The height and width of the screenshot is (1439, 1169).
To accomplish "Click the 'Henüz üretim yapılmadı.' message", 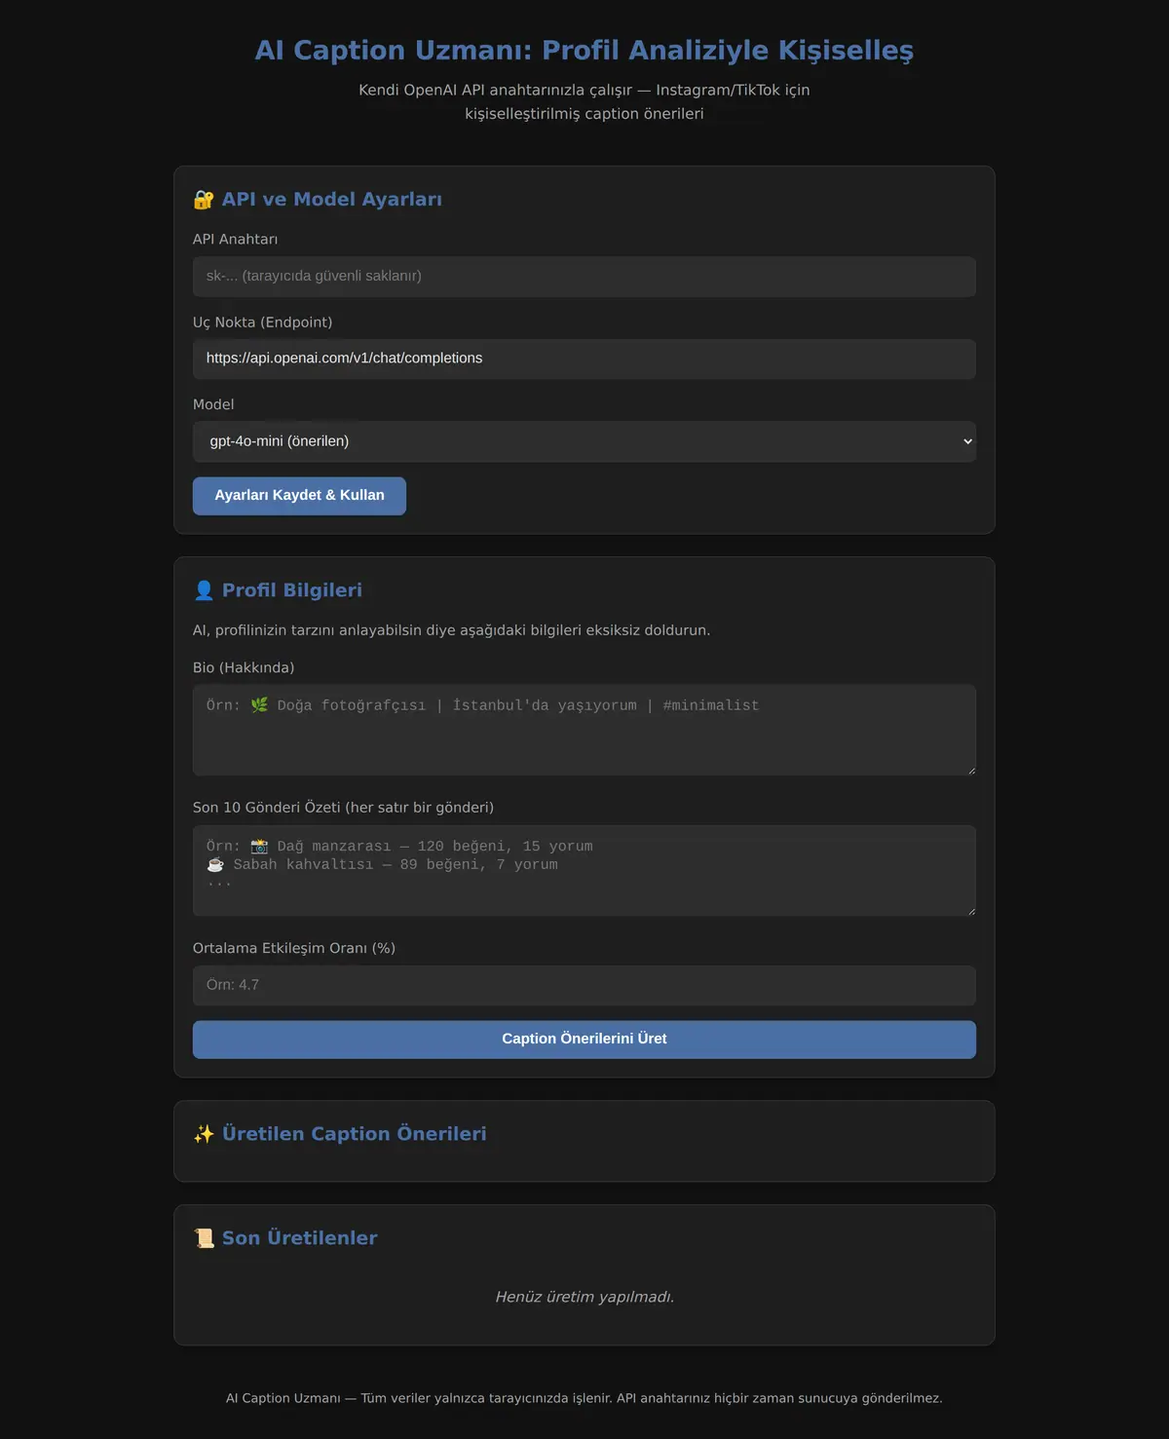I will coord(584,1297).
